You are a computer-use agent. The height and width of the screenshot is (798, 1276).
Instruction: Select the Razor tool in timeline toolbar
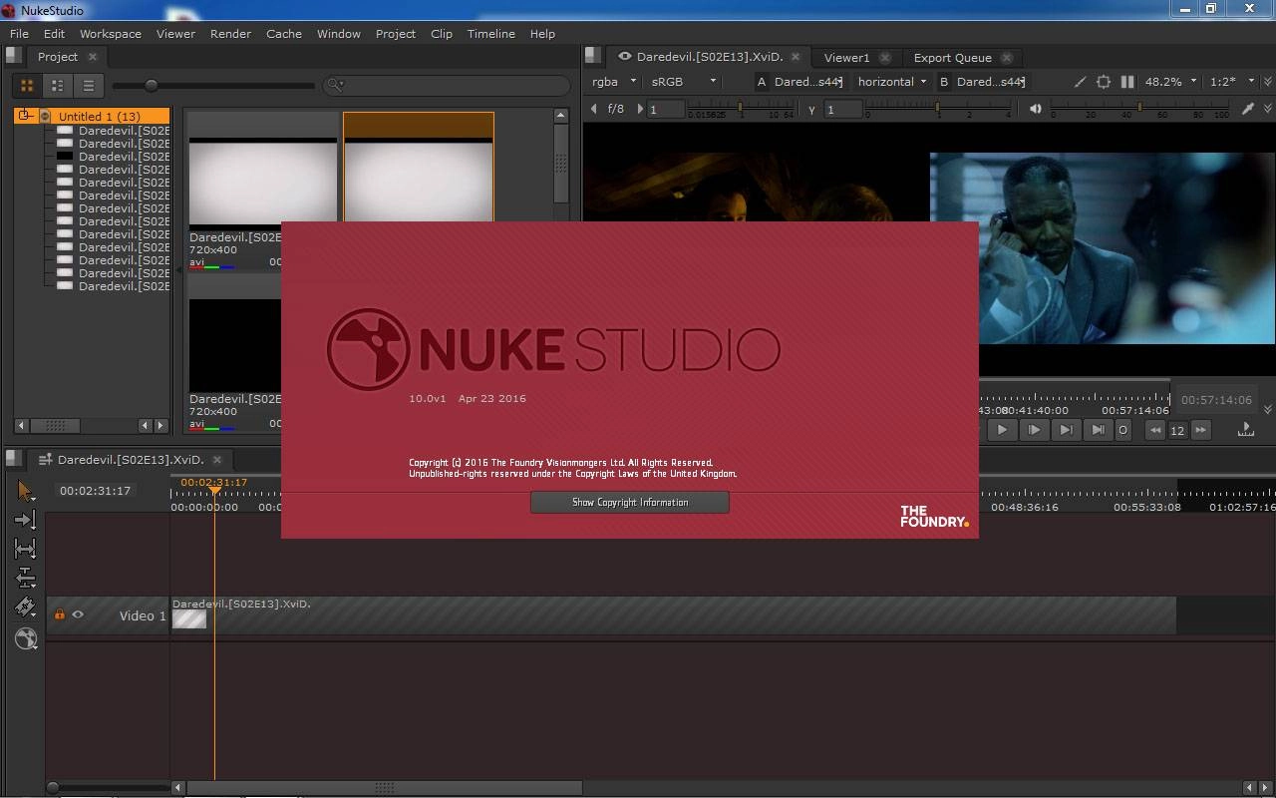pyautogui.click(x=25, y=607)
